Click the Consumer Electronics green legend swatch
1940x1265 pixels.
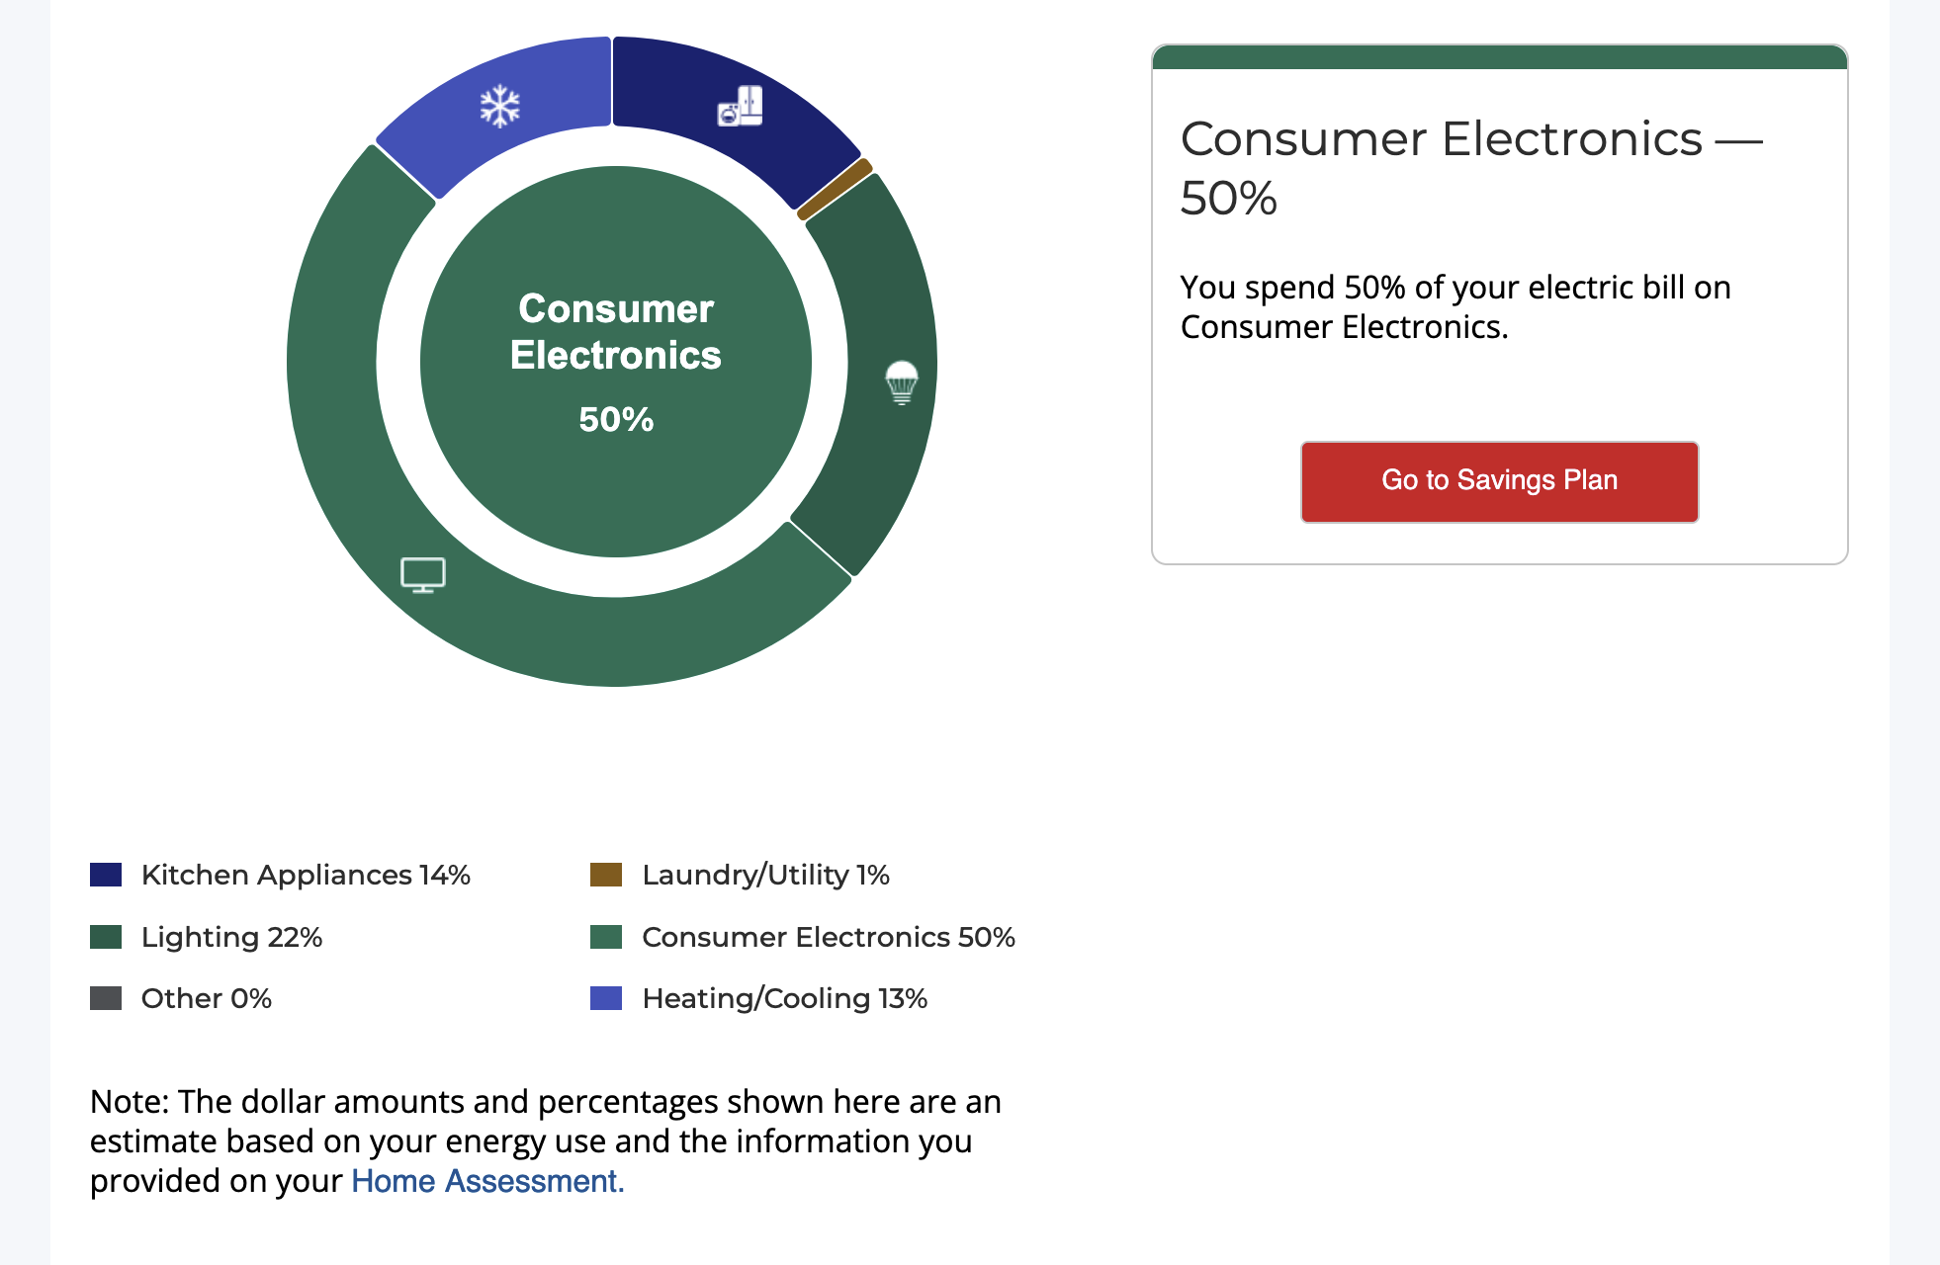606,937
